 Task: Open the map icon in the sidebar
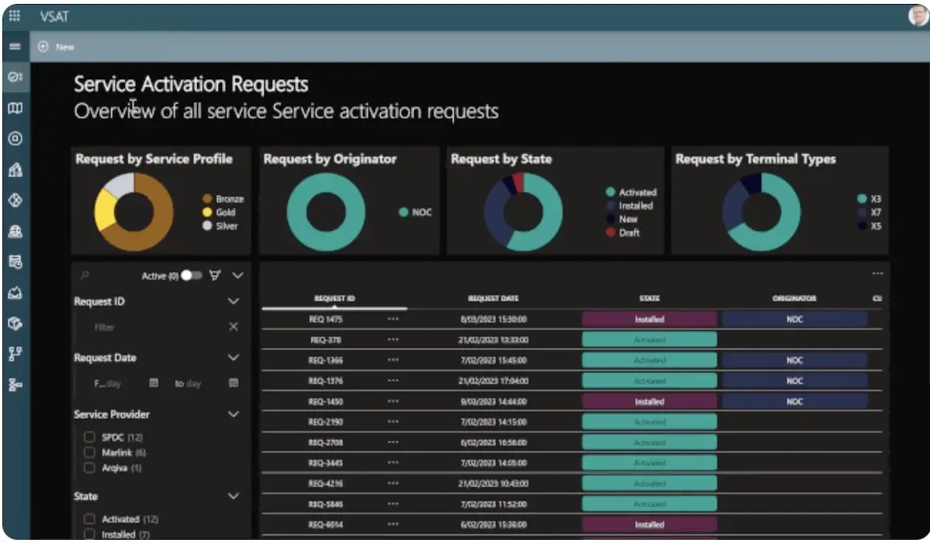click(14, 108)
